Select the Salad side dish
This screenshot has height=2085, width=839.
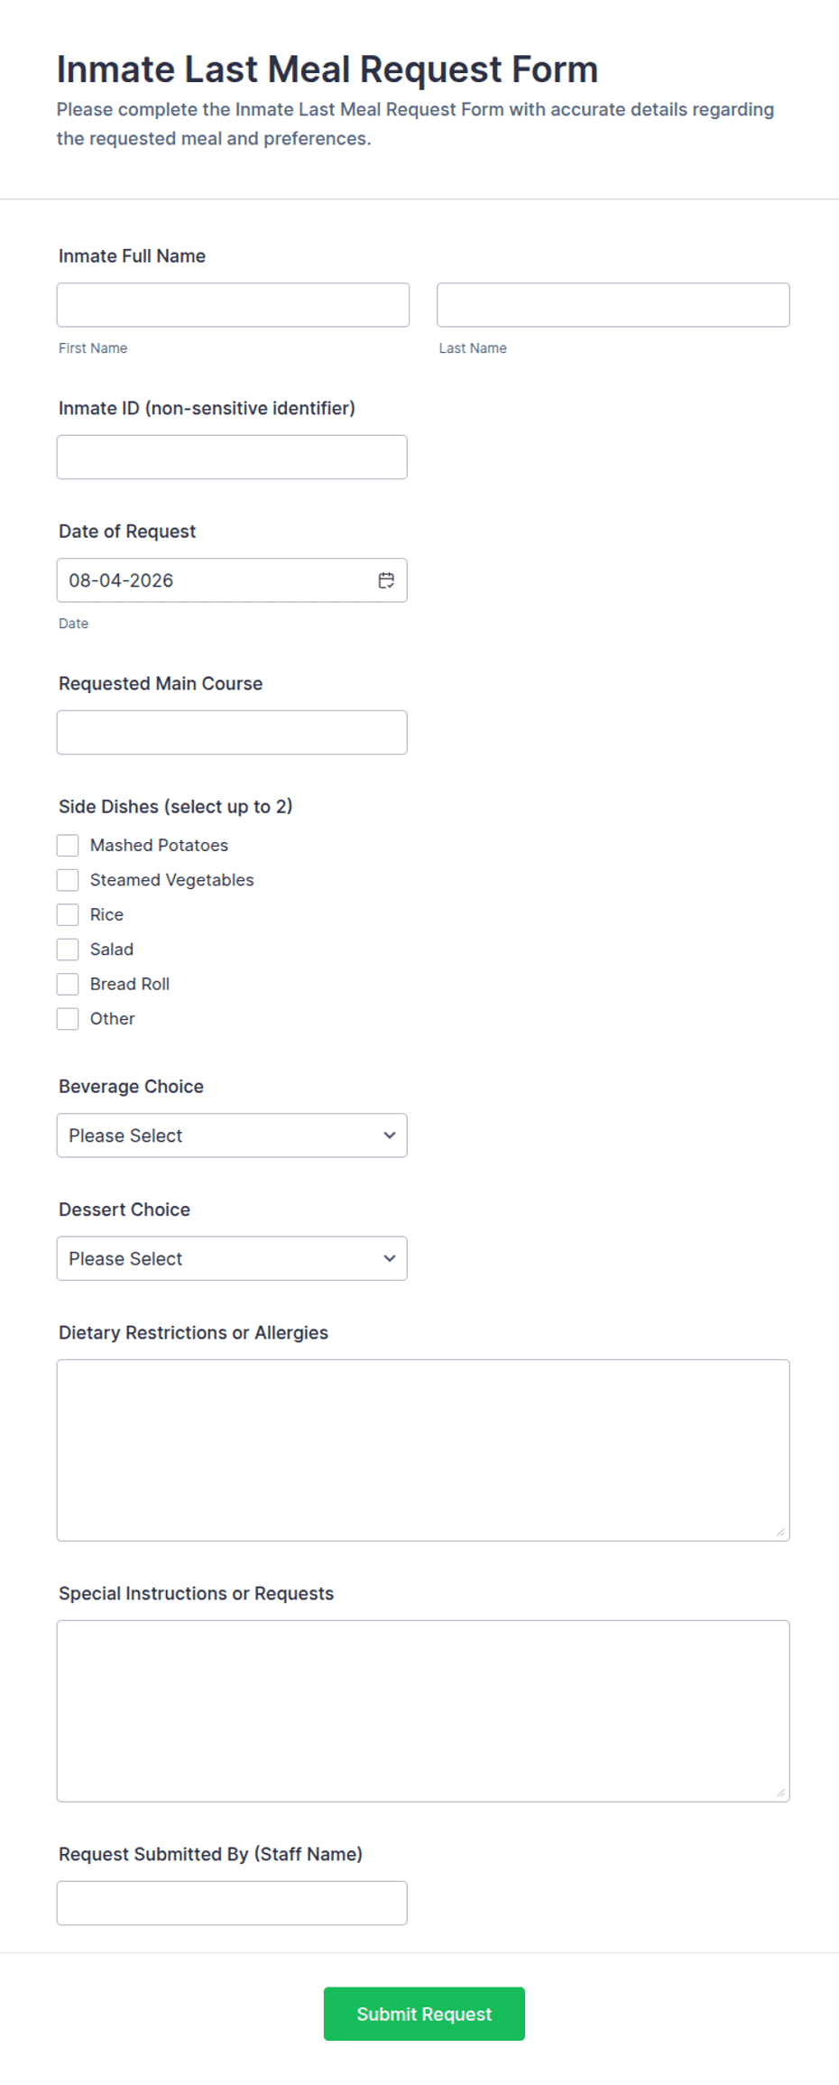tap(68, 950)
